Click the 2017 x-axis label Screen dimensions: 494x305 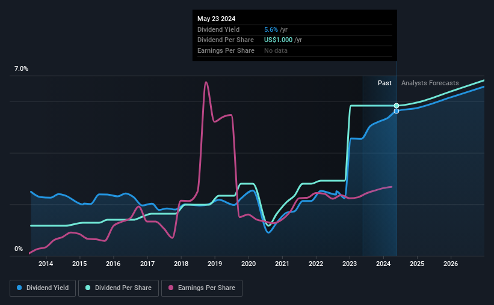coord(147,264)
